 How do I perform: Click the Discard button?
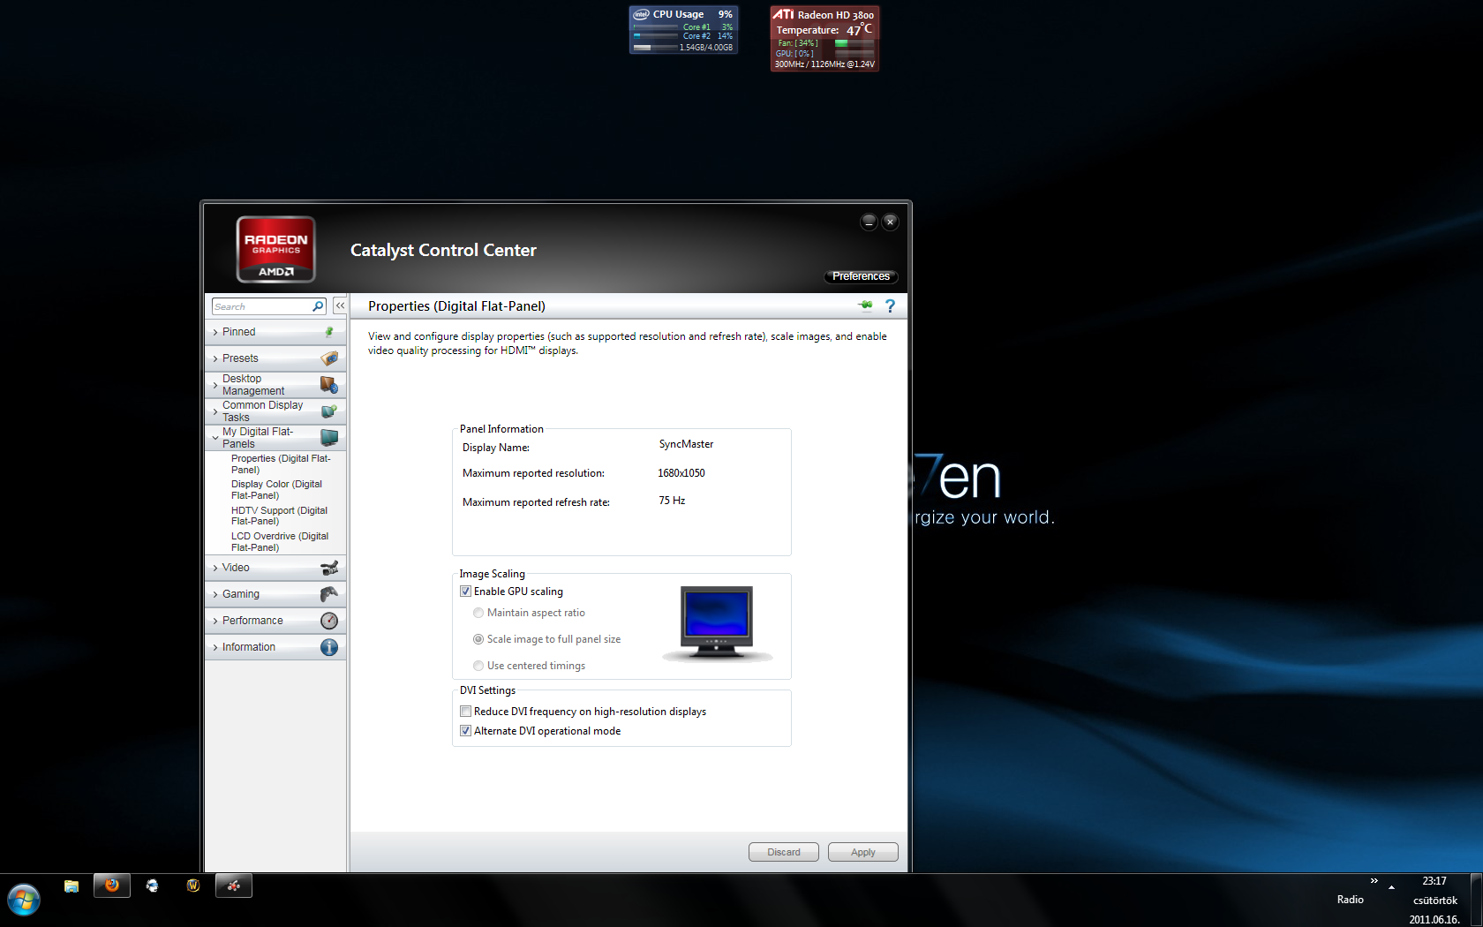tap(784, 852)
